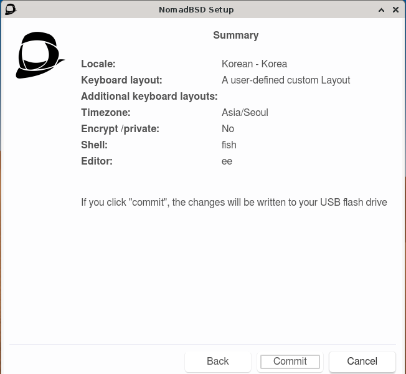Screen dimensions: 406x374
Task: Maximize the setup window with the caret icon
Action: [381, 10]
